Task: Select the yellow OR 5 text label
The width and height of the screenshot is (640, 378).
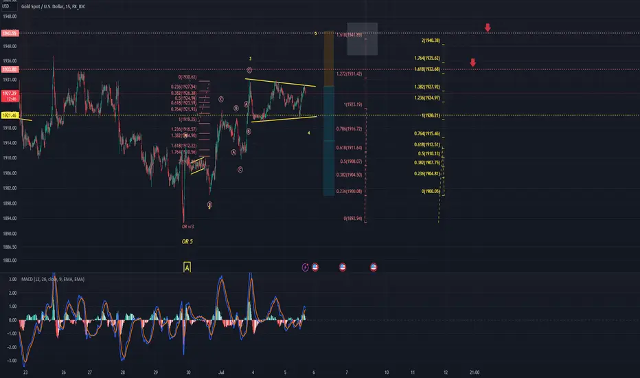Action: [187, 241]
